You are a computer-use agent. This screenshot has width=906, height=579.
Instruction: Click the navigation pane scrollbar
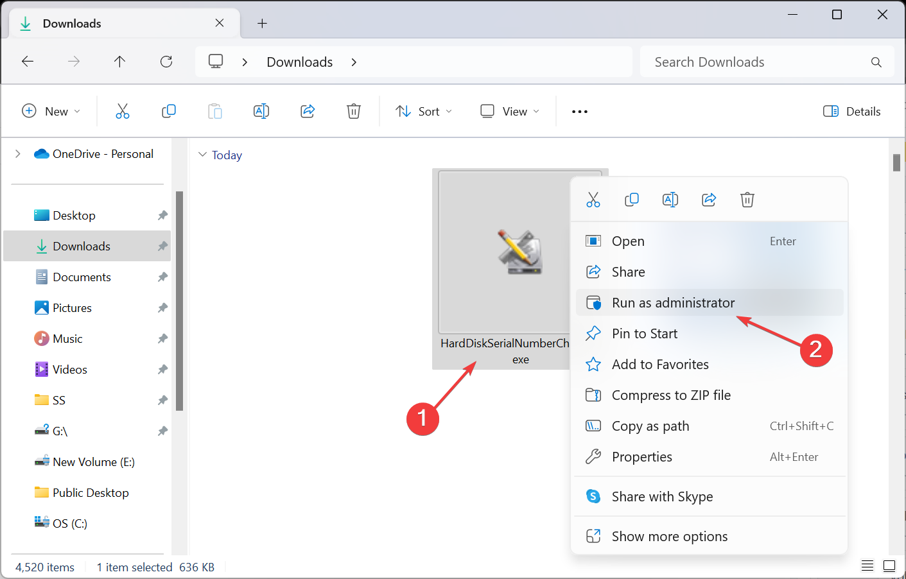pos(180,300)
